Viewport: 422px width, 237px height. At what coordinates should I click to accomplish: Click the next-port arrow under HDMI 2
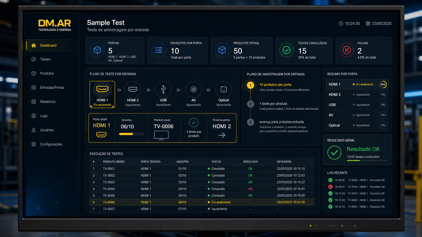pyautogui.click(x=222, y=136)
